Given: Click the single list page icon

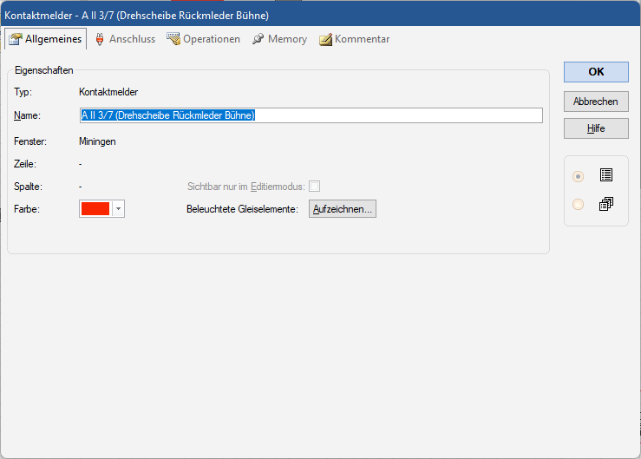Looking at the screenshot, I should click(x=605, y=176).
